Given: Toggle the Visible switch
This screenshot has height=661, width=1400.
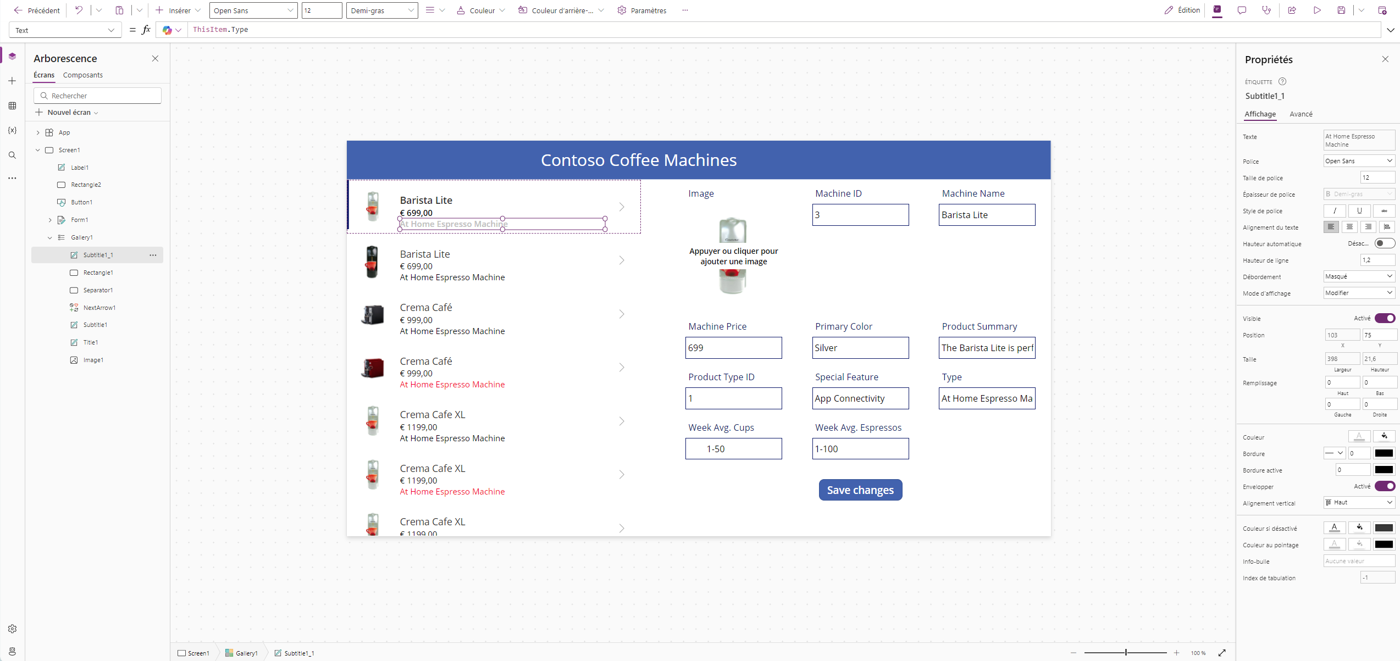Looking at the screenshot, I should point(1385,318).
